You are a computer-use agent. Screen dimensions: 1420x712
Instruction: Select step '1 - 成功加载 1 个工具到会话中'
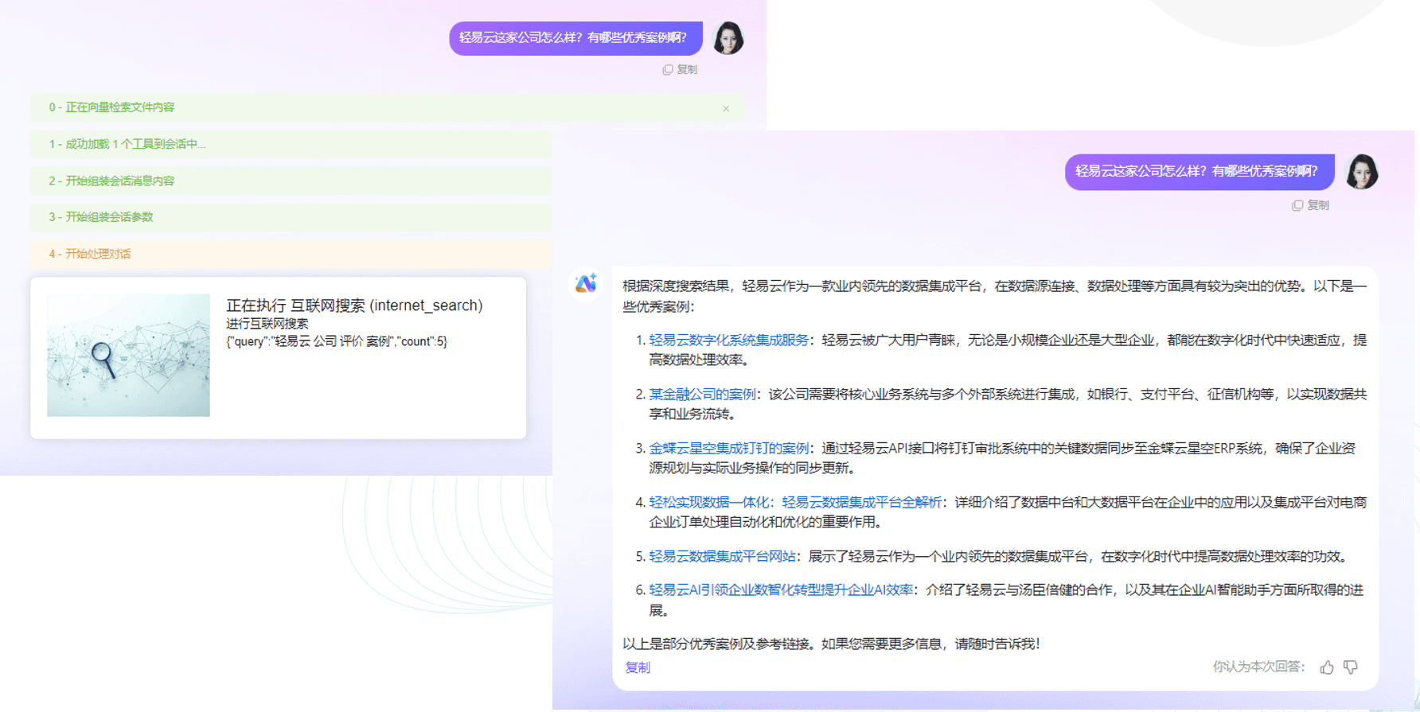[291, 144]
